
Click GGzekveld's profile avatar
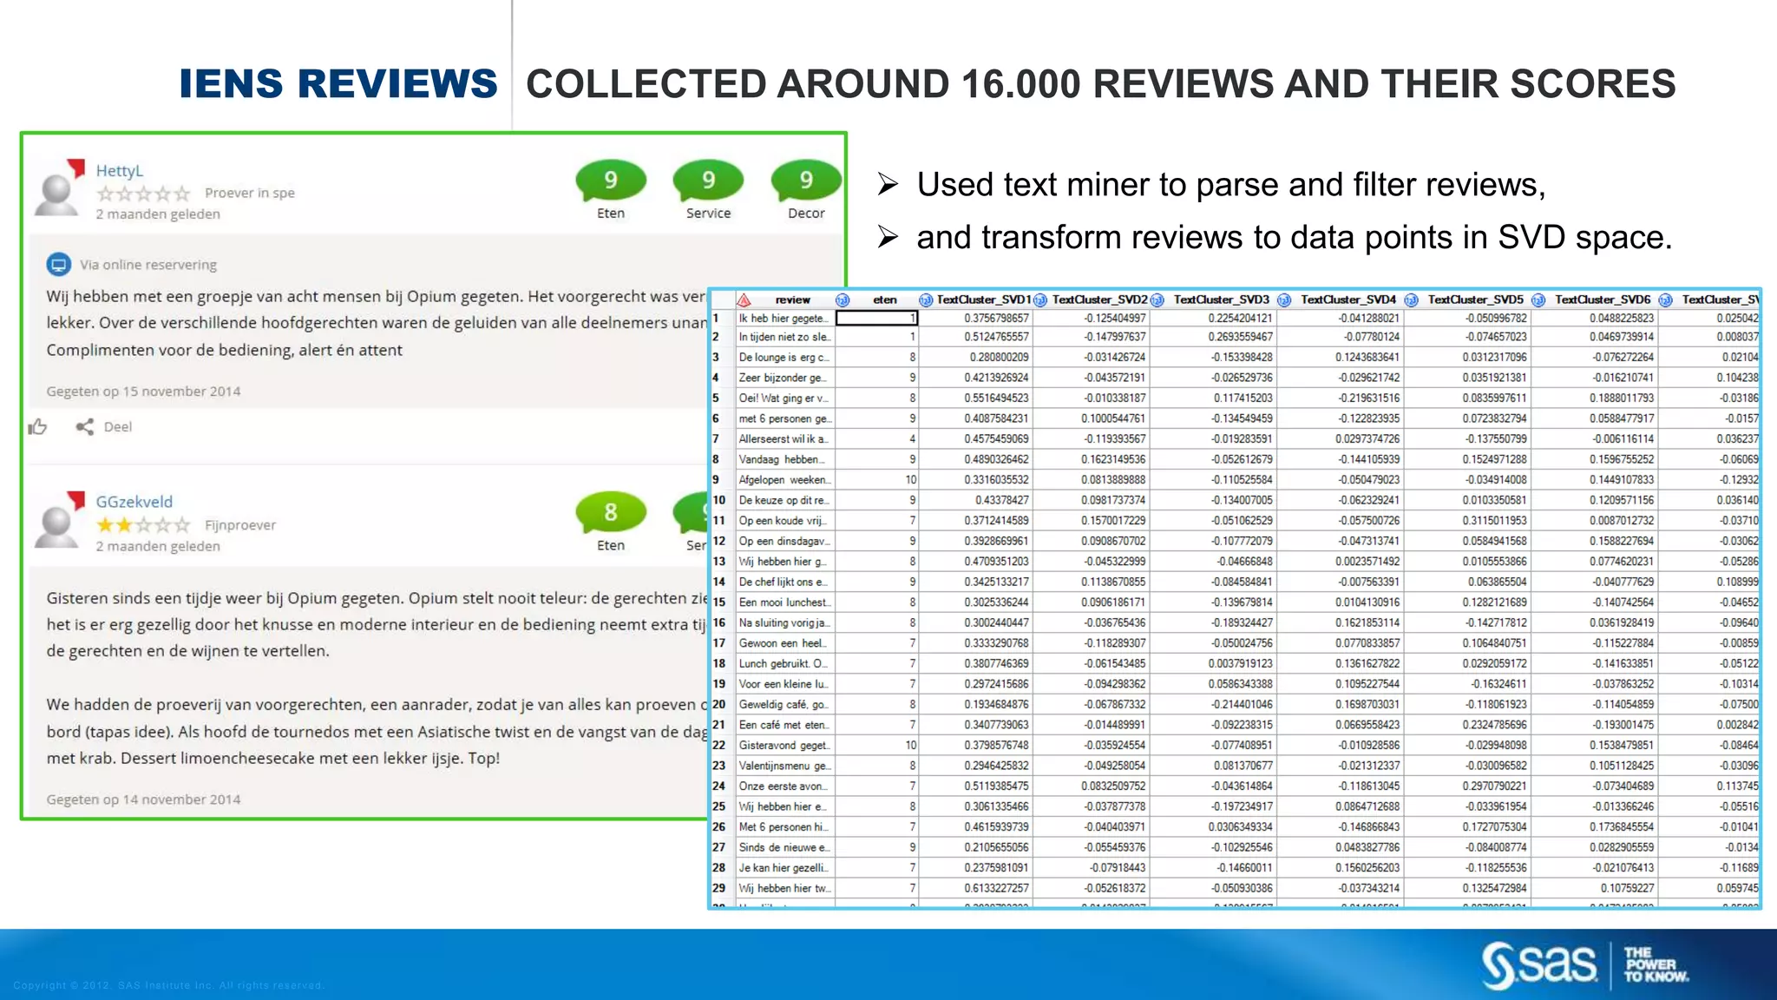click(60, 520)
